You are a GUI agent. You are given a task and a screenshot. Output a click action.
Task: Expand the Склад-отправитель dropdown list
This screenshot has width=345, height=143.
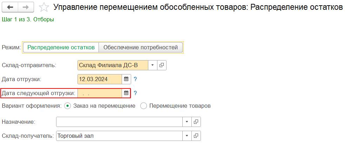153,65
